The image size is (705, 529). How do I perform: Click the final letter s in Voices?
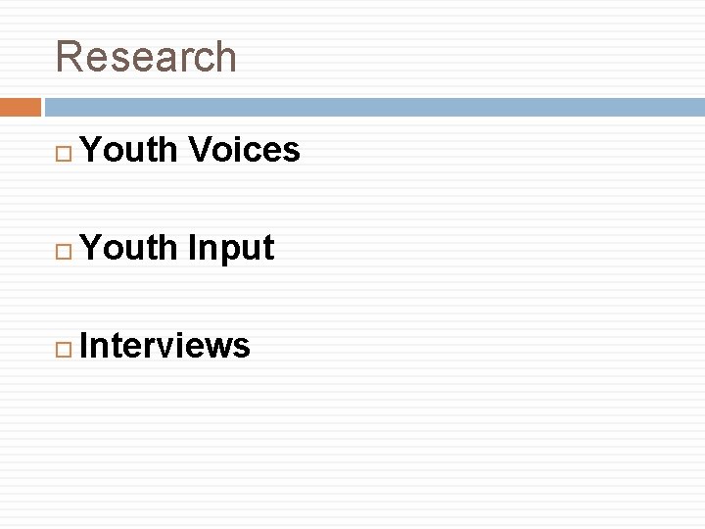(x=292, y=150)
